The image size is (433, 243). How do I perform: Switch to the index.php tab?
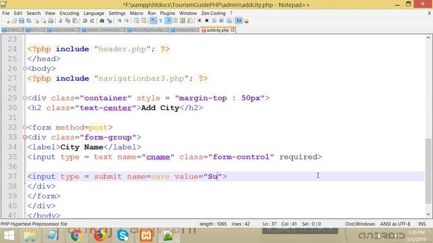[185, 30]
